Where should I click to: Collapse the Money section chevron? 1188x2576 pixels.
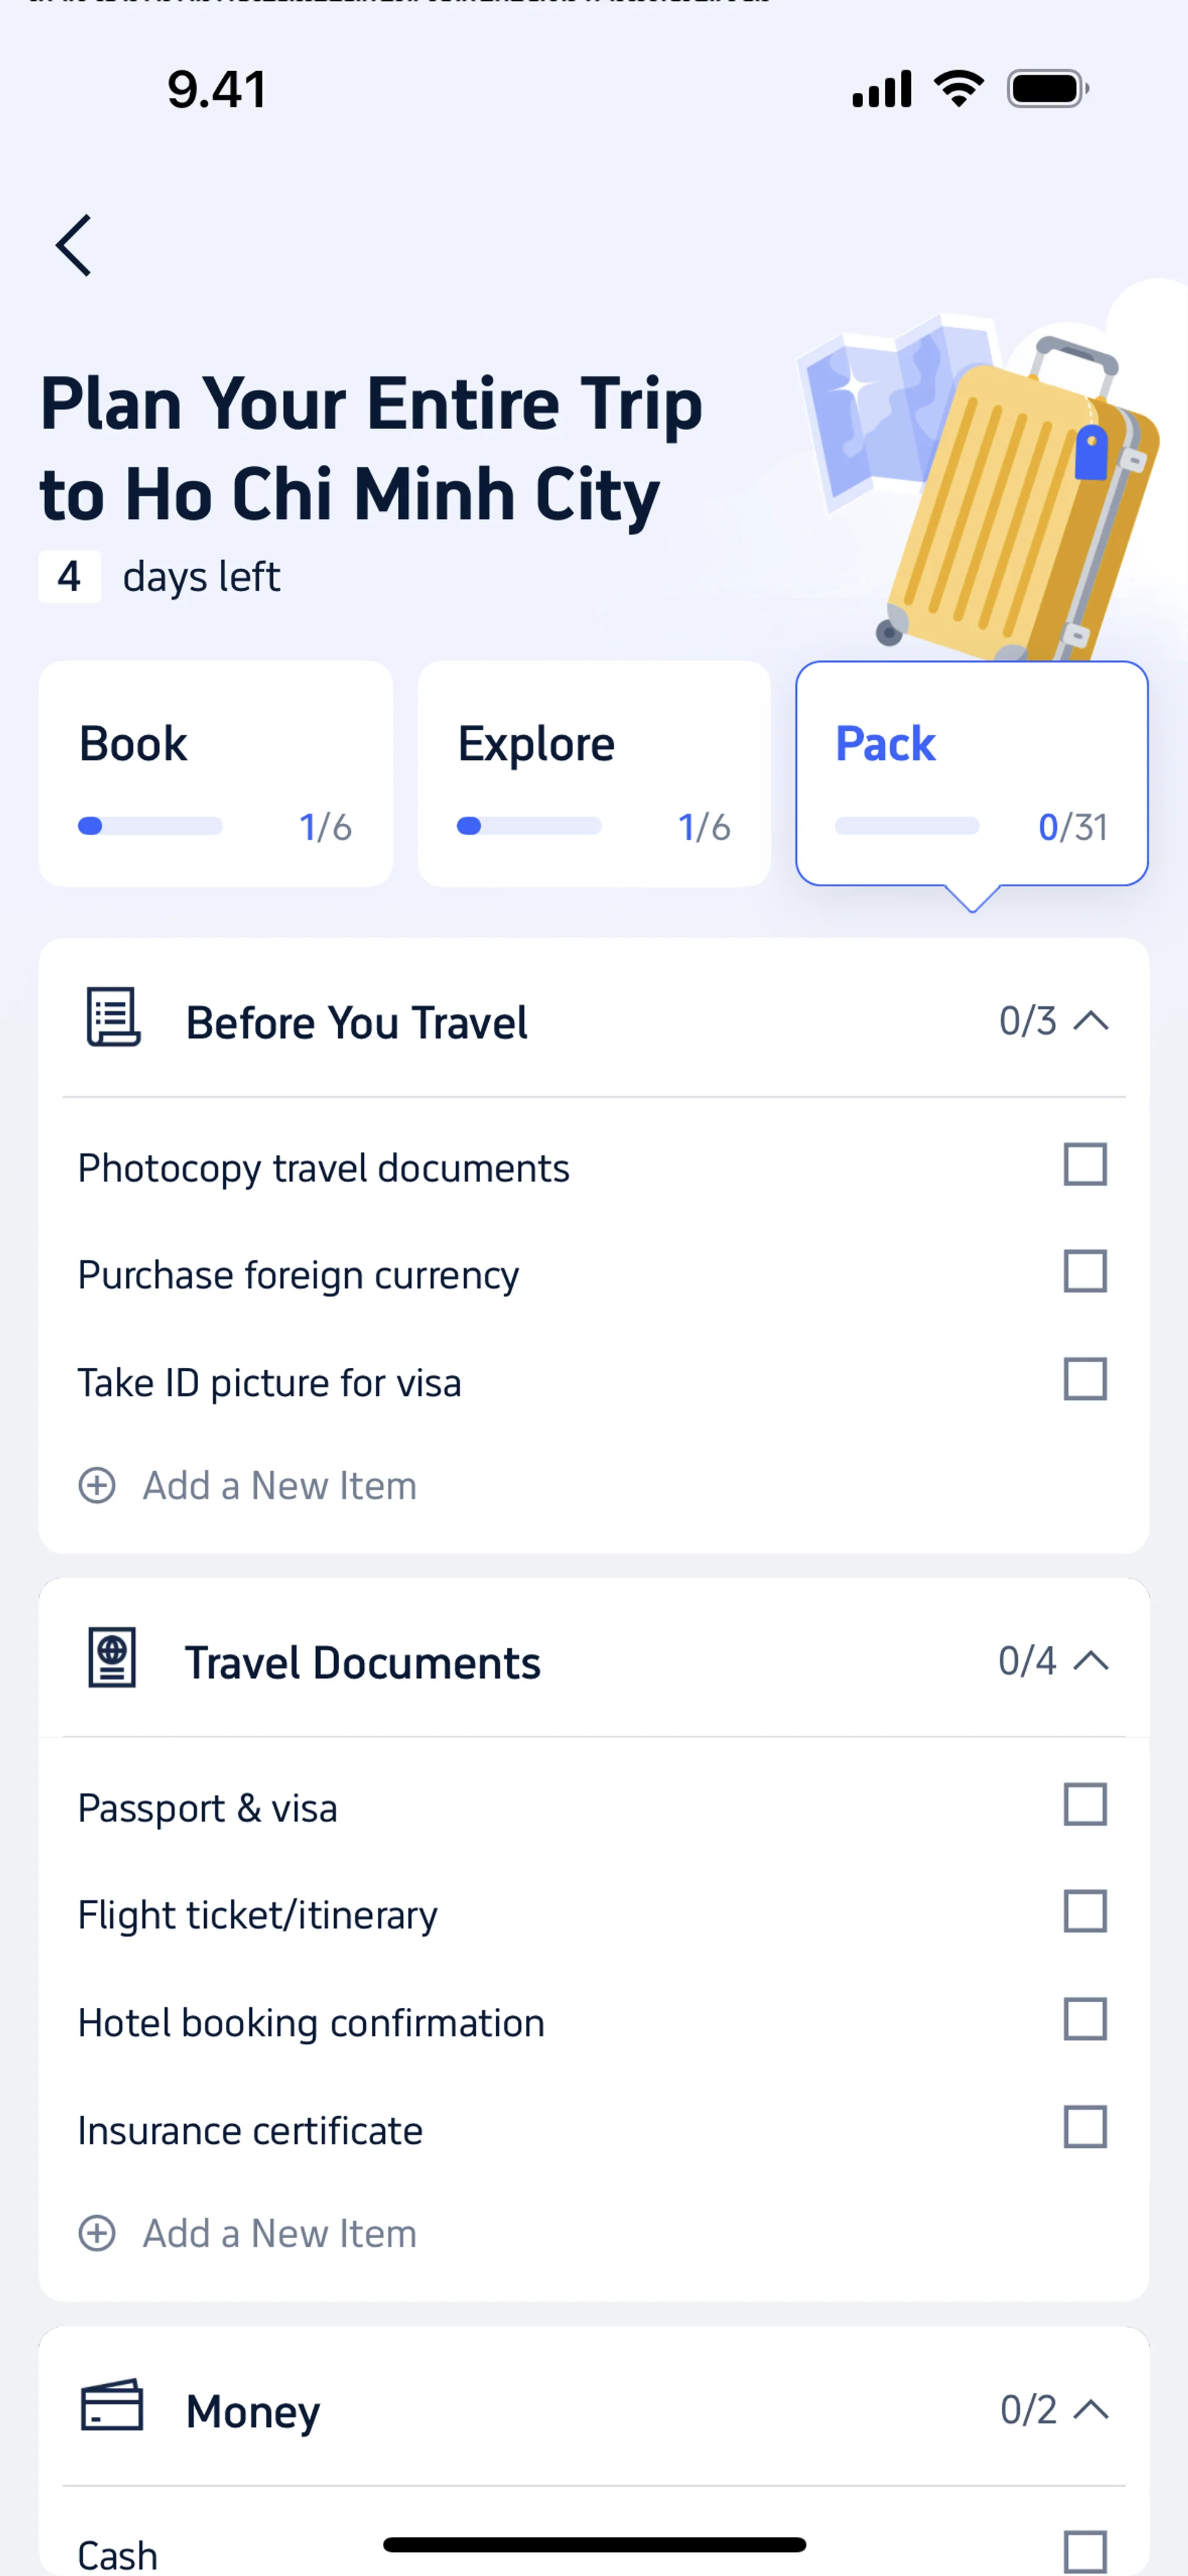coord(1091,2410)
